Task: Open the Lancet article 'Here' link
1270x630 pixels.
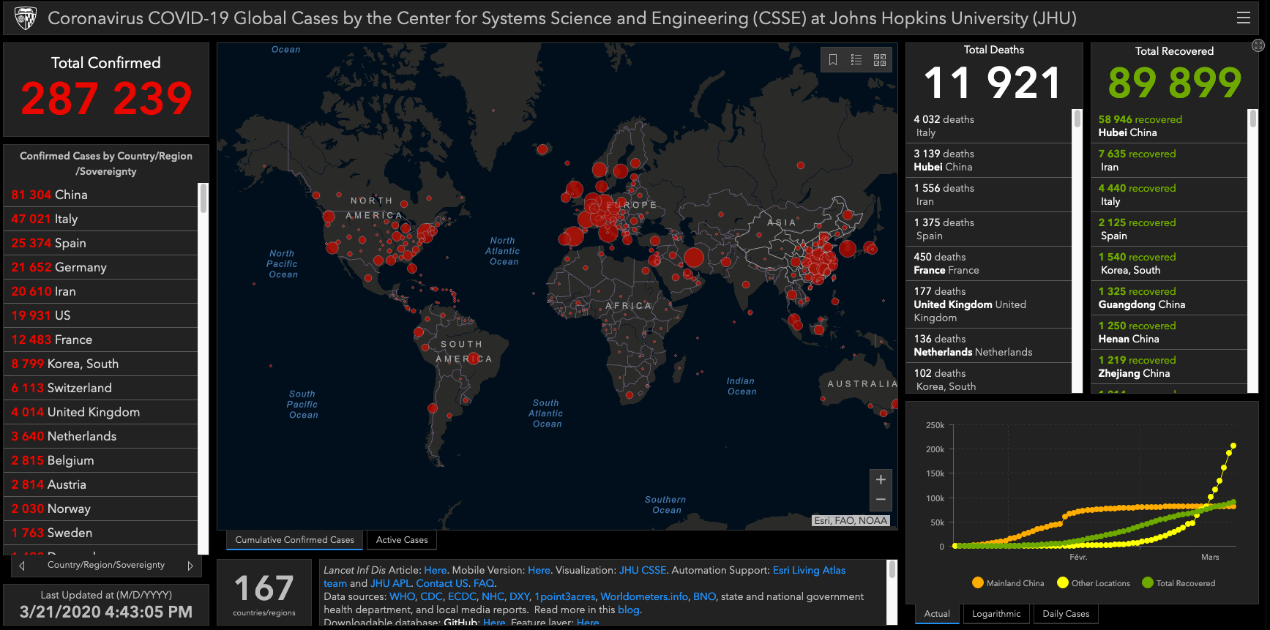Action: (435, 570)
